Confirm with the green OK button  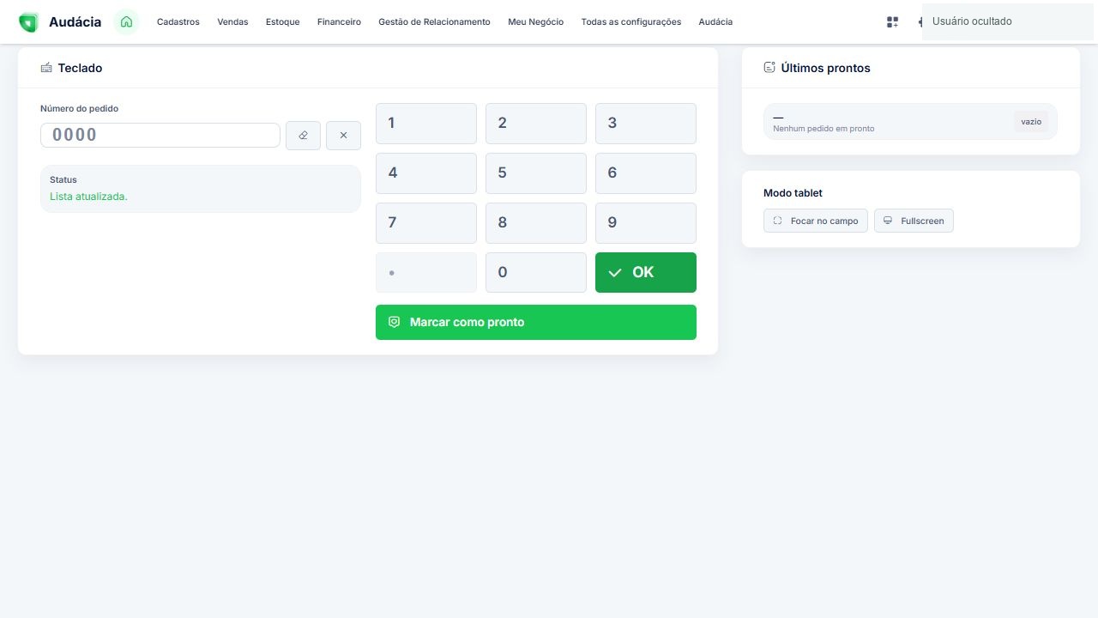pyautogui.click(x=646, y=273)
